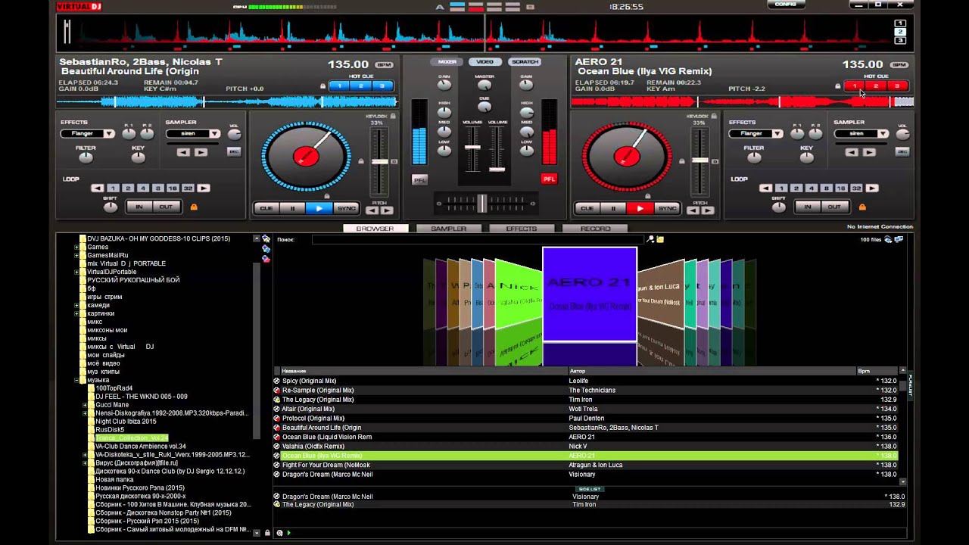Image resolution: width=969 pixels, height=545 pixels.
Task: Enable PFL headphone cue for left channel
Action: tap(419, 179)
